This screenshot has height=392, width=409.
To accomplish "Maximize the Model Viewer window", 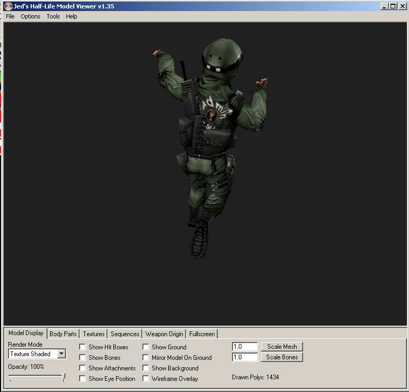I will click(x=393, y=6).
